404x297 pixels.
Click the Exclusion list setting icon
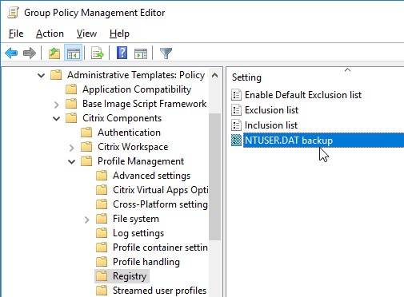coord(236,110)
